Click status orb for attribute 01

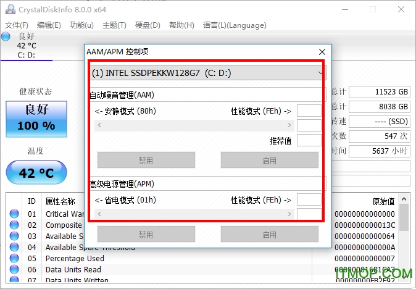coord(14,214)
